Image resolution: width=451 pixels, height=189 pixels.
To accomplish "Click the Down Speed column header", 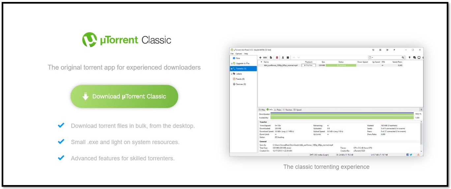I will (x=363, y=62).
